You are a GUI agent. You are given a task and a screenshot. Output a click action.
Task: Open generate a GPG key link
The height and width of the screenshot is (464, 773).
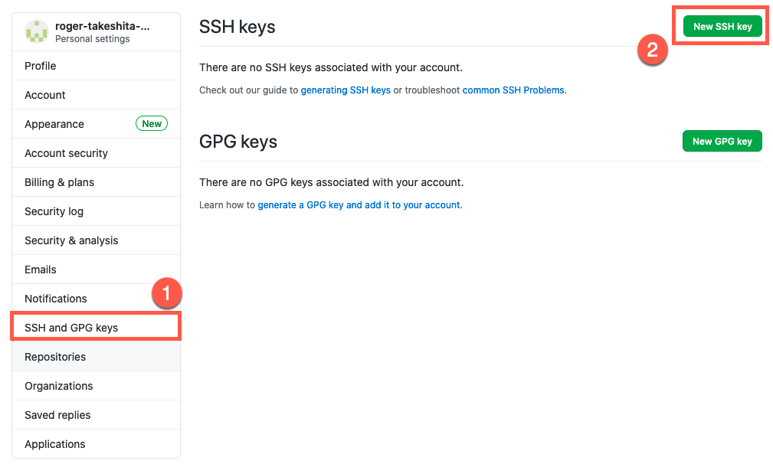359,205
